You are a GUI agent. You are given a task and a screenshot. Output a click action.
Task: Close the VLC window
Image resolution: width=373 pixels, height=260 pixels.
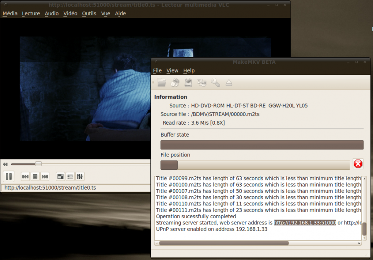(285, 5)
